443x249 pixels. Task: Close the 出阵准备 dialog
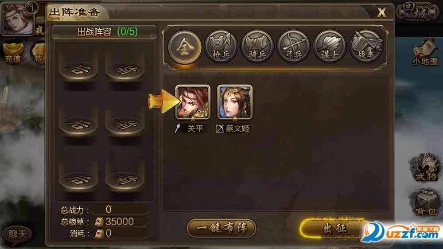pos(382,12)
